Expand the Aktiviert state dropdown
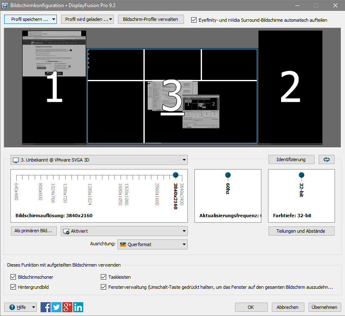345x316 pixels. click(124, 231)
